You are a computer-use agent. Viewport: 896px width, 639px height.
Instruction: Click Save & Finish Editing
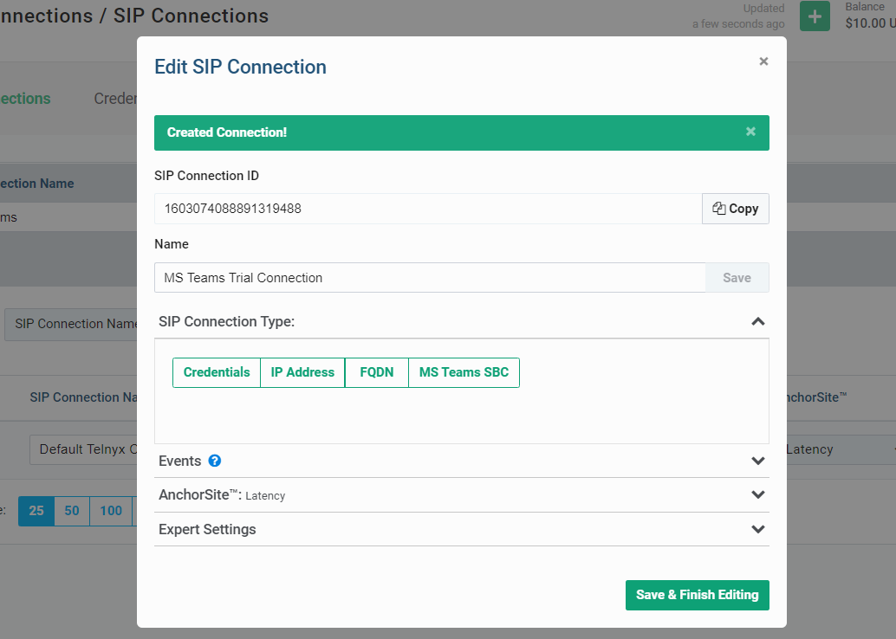click(697, 595)
